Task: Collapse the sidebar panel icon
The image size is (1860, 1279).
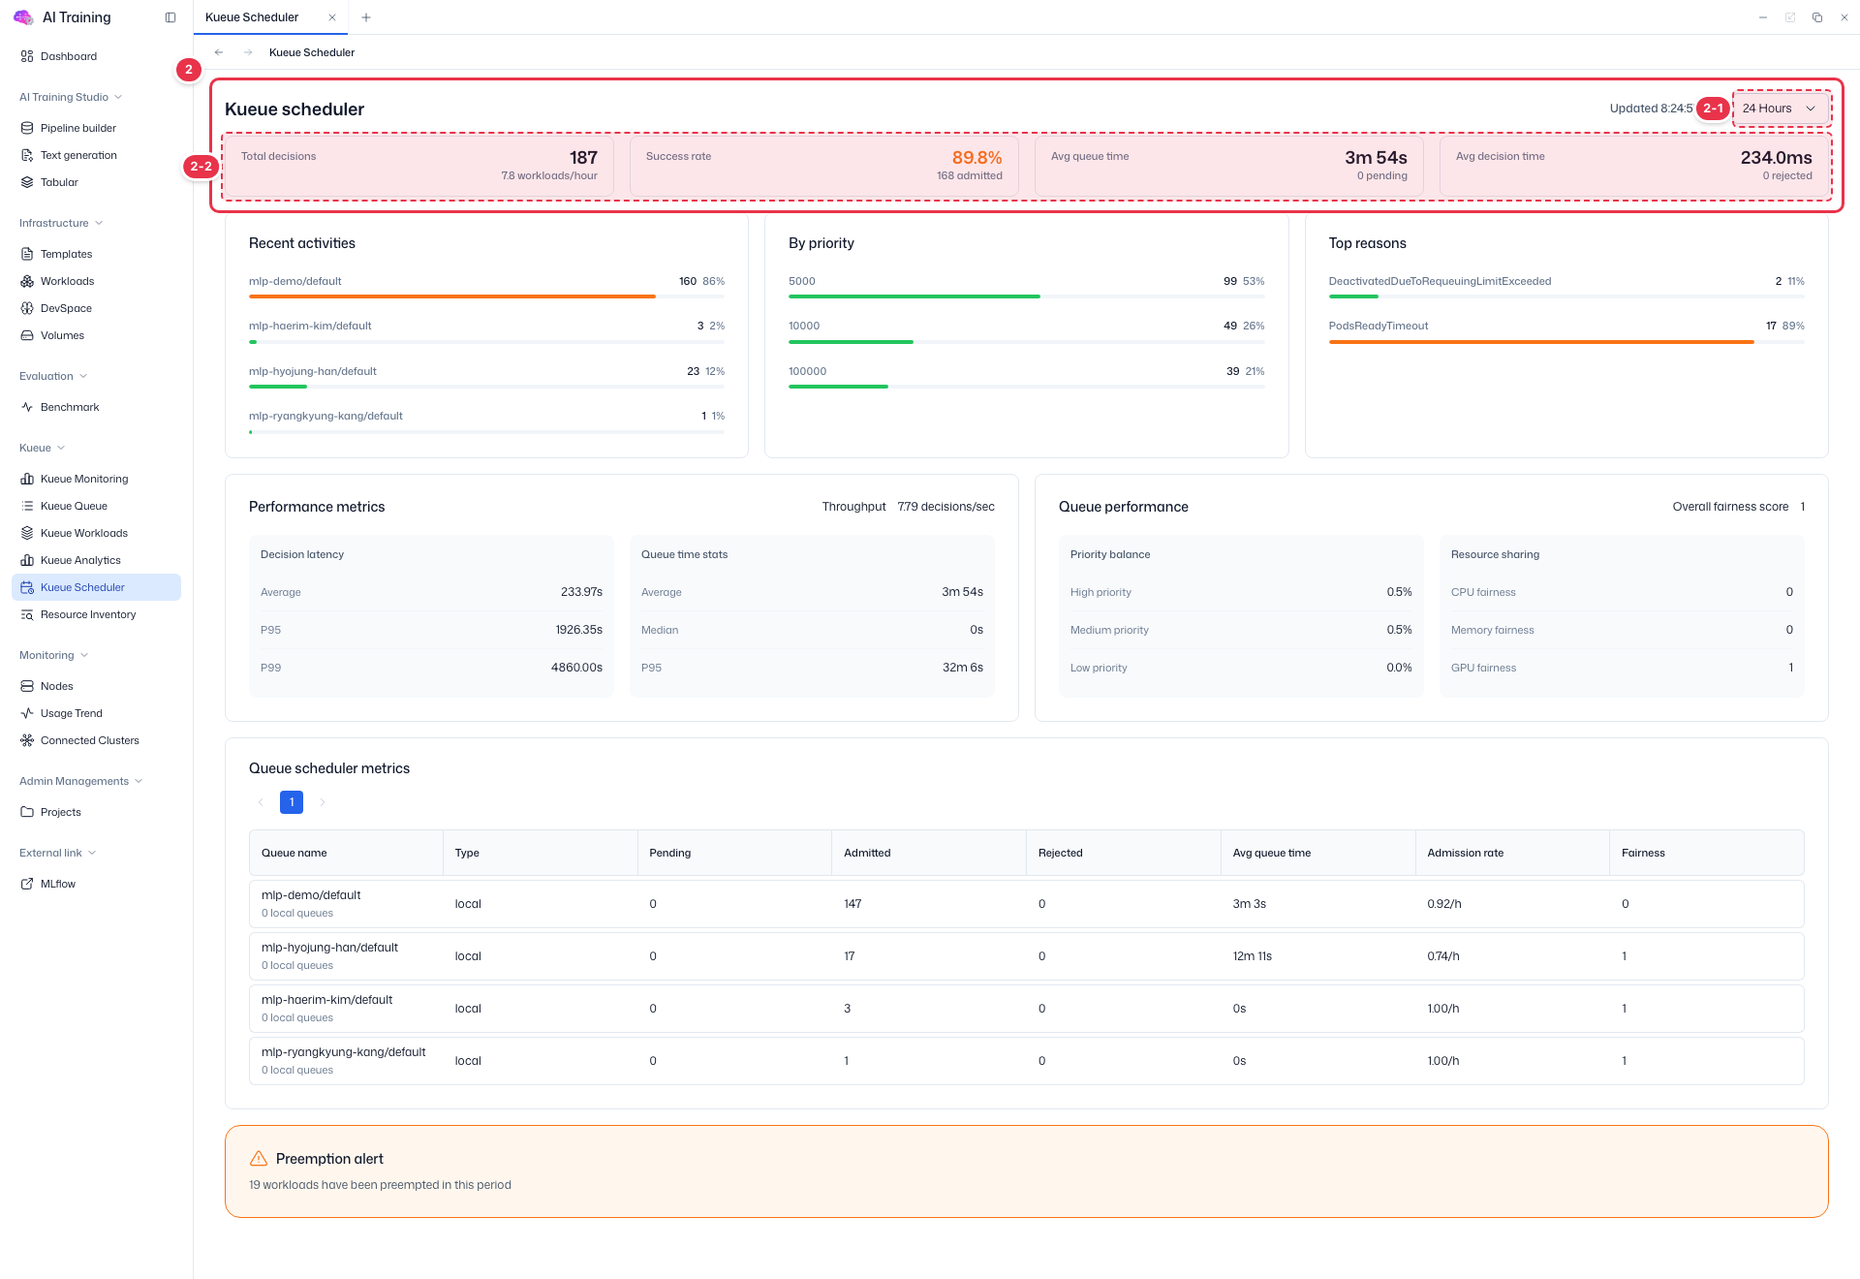Action: point(170,17)
